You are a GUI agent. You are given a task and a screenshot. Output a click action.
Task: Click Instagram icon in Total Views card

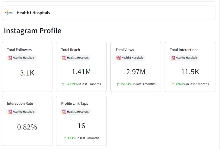[x=118, y=58]
